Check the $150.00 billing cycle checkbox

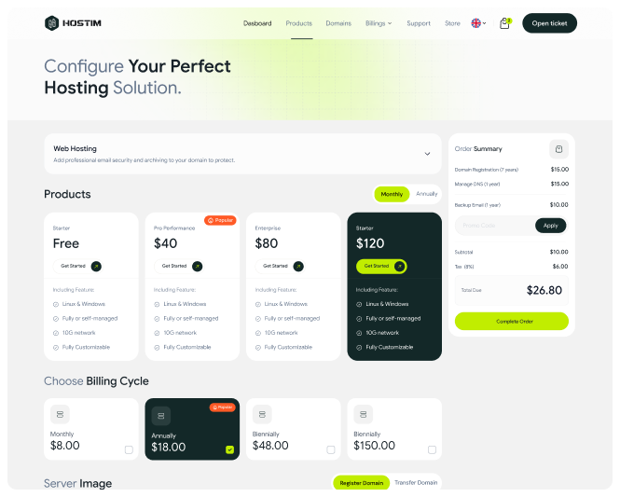pos(432,449)
